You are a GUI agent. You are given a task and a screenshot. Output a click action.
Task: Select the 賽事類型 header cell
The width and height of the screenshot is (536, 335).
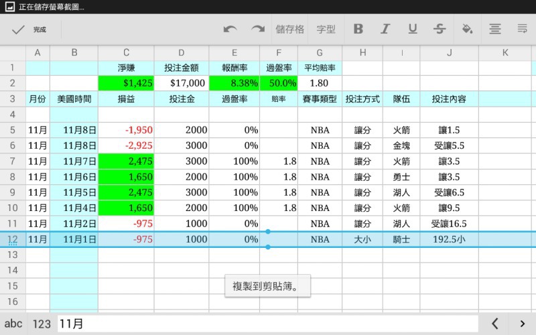point(320,99)
